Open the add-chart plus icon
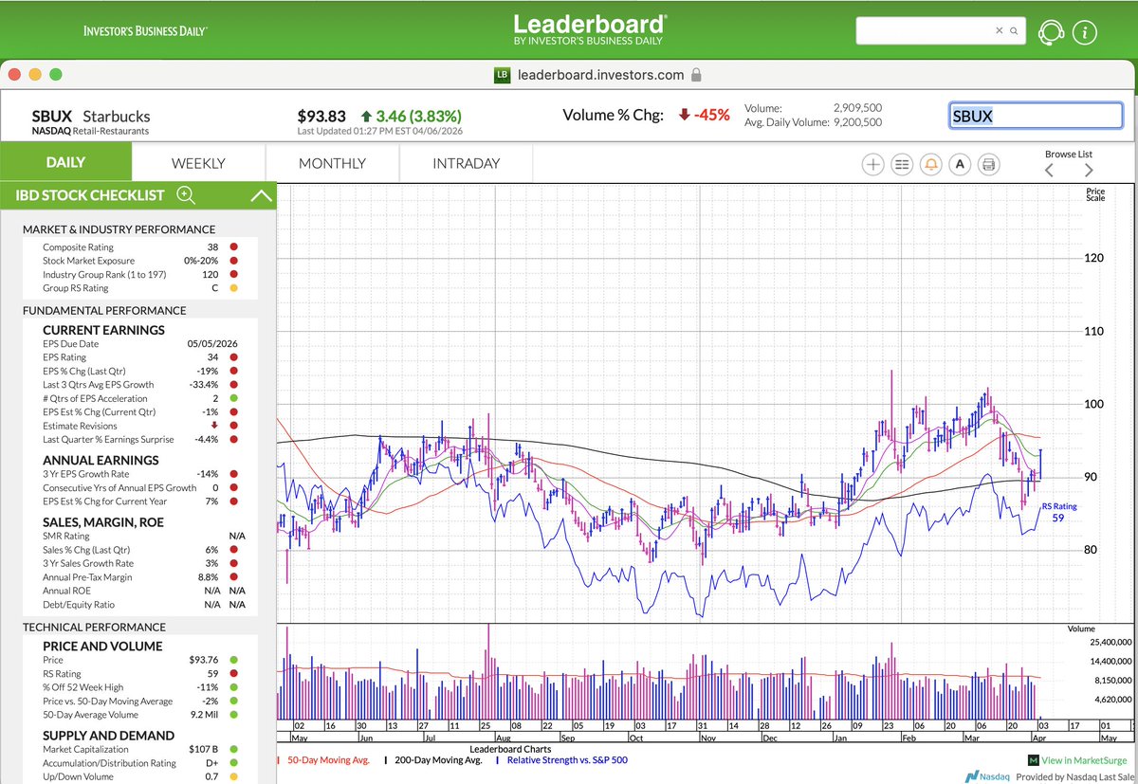1138x784 pixels. (872, 164)
